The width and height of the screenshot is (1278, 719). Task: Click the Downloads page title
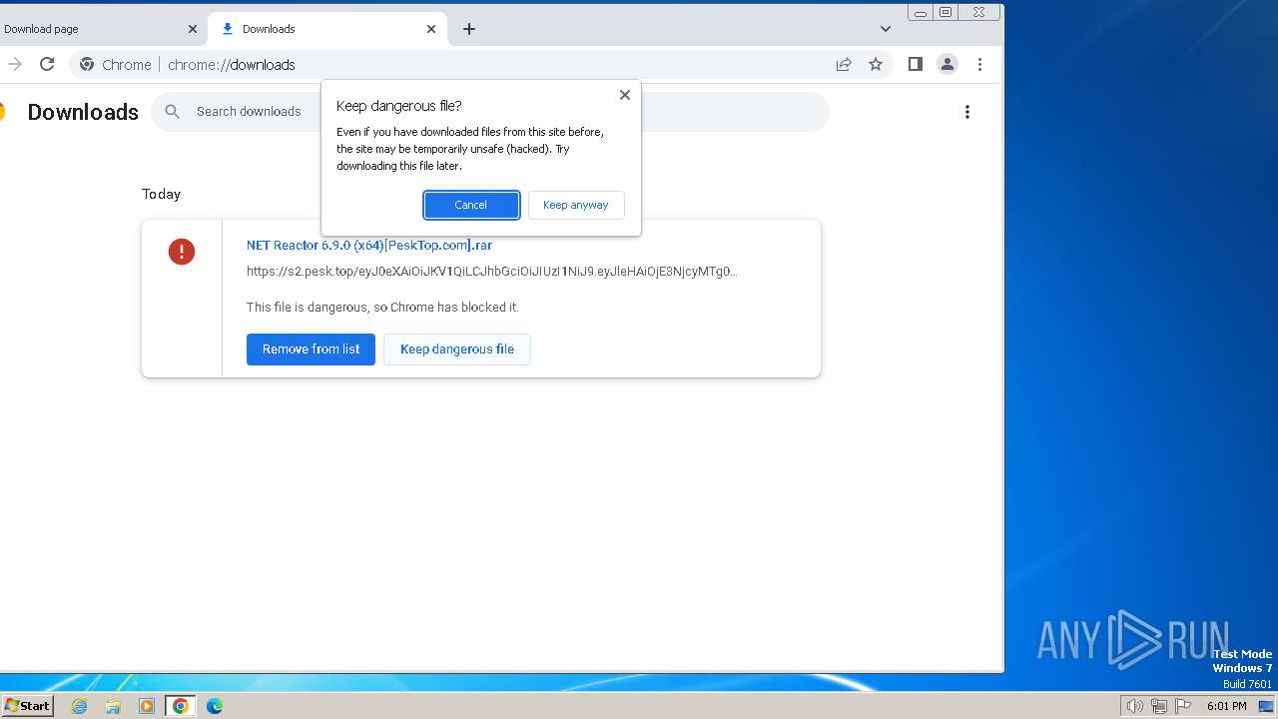[83, 112]
